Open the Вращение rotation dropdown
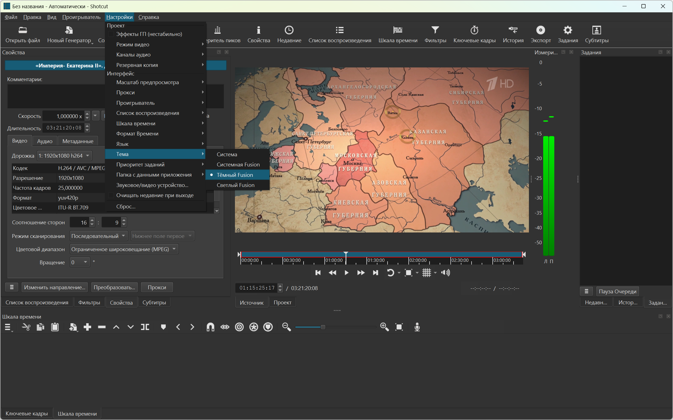The image size is (673, 420). tap(80, 262)
